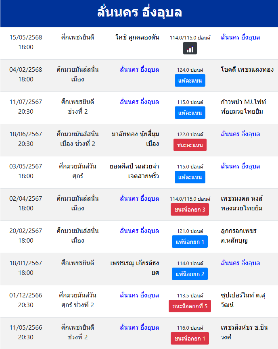Open ลั่นนคร อึ่งอุบล link in 04/02/2568 row

(140, 70)
